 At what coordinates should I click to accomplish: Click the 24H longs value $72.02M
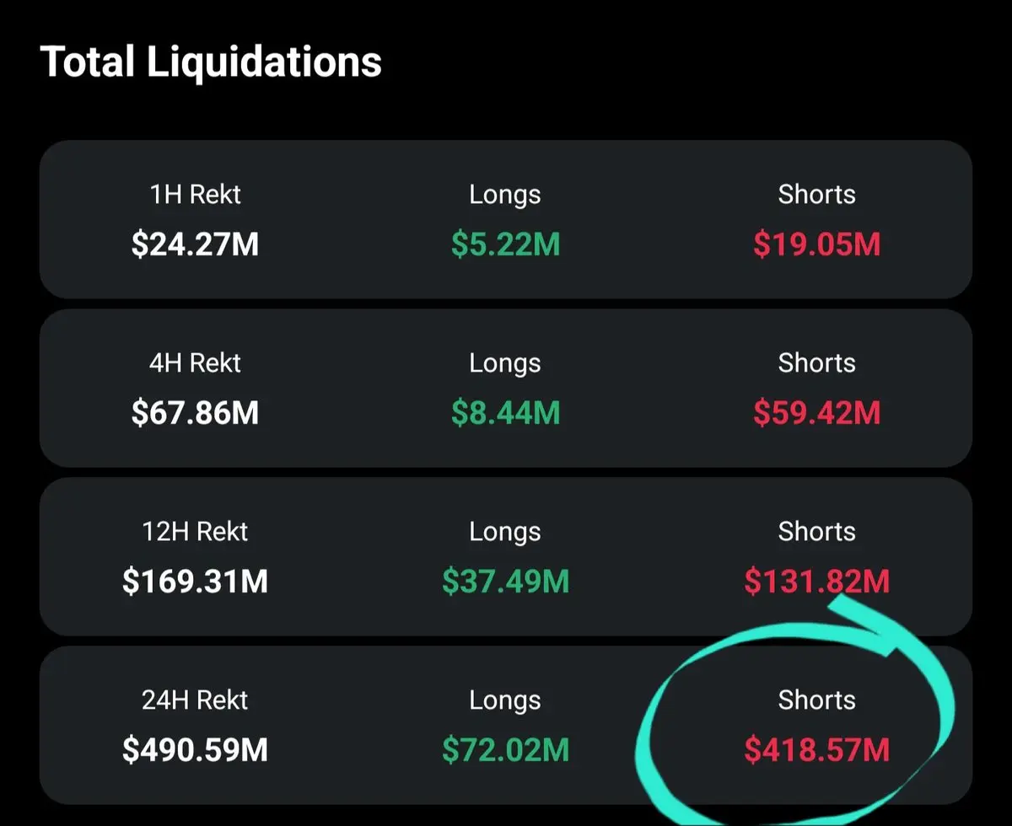click(505, 750)
